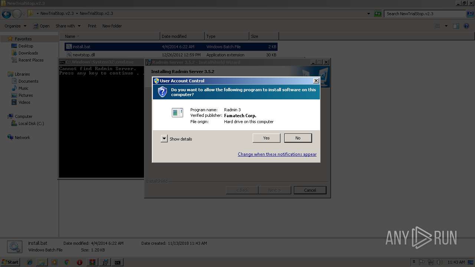Viewport: 475px width, 267px height.
Task: Click the Windows Explorer taskbar icon
Action: tap(42, 262)
